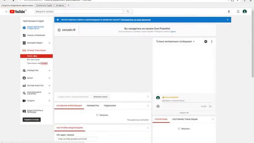
Task: Open the Канал section
Action: point(28,78)
